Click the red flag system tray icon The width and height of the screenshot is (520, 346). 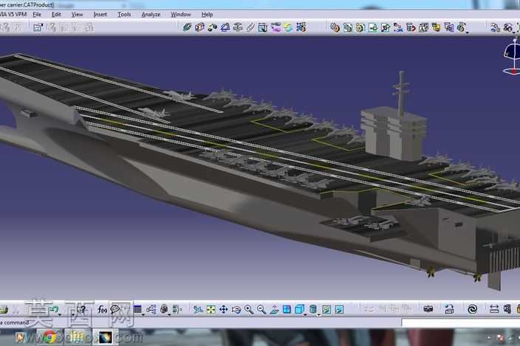501,338
